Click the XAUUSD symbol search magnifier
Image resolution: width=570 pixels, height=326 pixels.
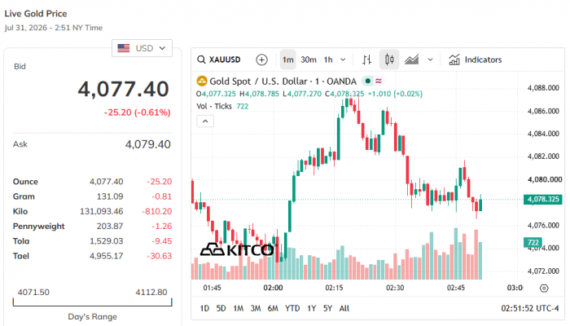click(x=201, y=59)
